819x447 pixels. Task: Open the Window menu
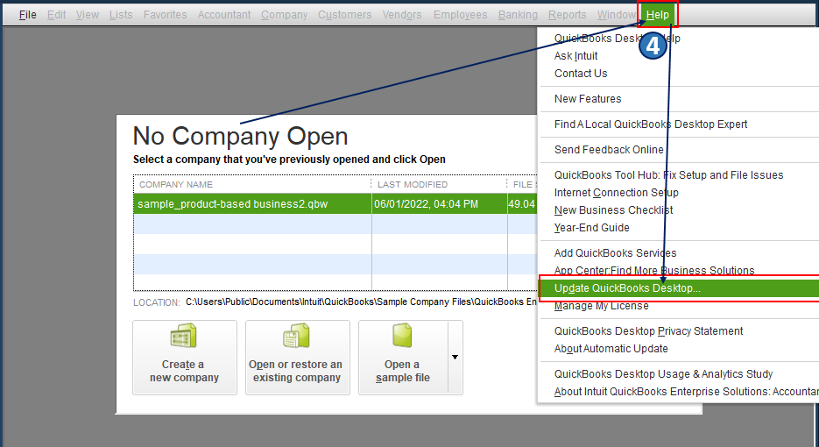click(617, 15)
